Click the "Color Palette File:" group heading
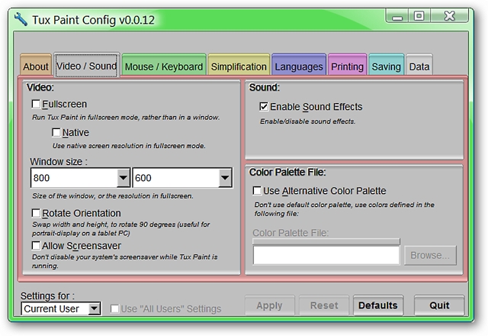Image resolution: width=488 pixels, height=336 pixels. pyautogui.click(x=287, y=172)
